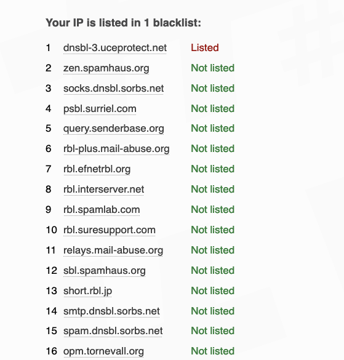This screenshot has height=360, width=344.
Task: Open relays.mail-abuse.org link
Action: [x=113, y=250]
